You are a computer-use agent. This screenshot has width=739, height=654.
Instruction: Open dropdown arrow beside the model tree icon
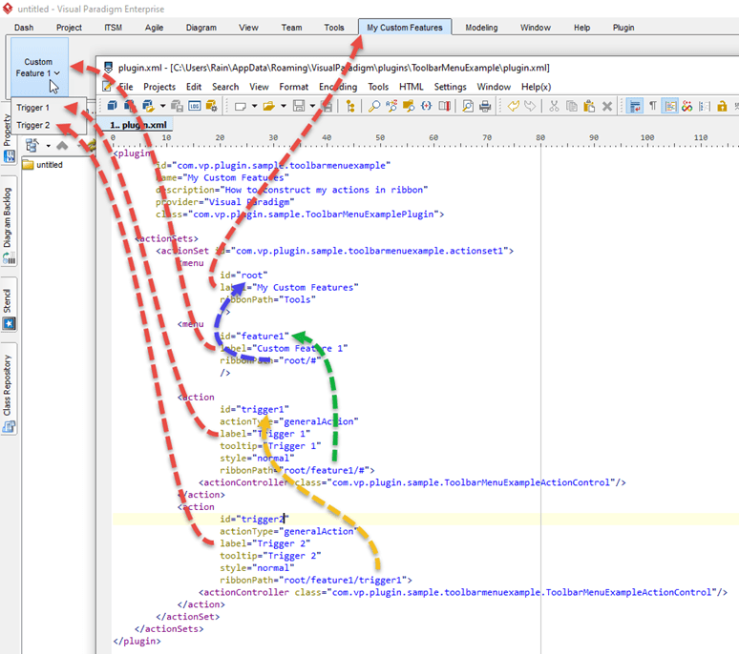(48, 146)
